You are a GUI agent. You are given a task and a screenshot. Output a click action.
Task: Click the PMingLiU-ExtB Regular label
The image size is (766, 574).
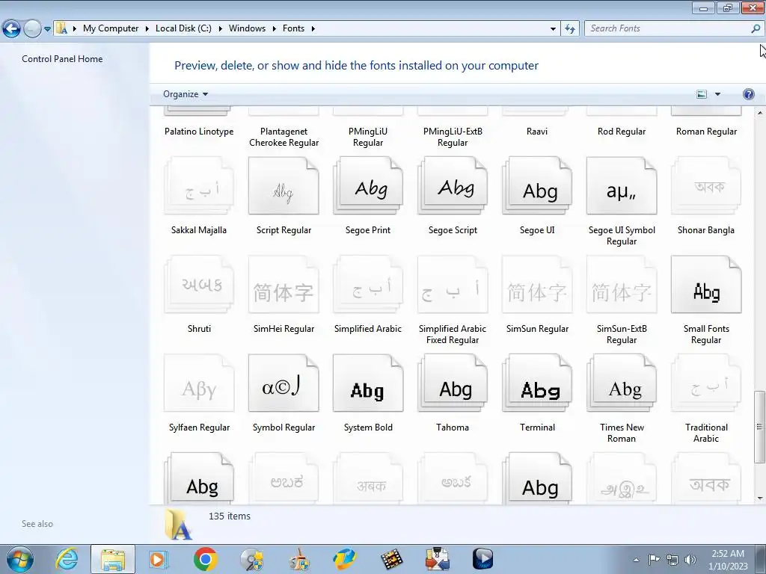[453, 138]
